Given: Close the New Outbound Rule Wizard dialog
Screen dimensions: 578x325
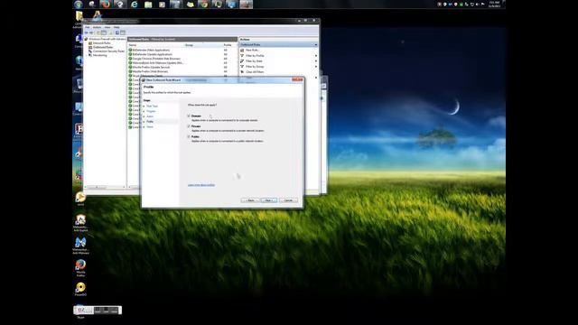Looking at the screenshot, I should (297, 79).
